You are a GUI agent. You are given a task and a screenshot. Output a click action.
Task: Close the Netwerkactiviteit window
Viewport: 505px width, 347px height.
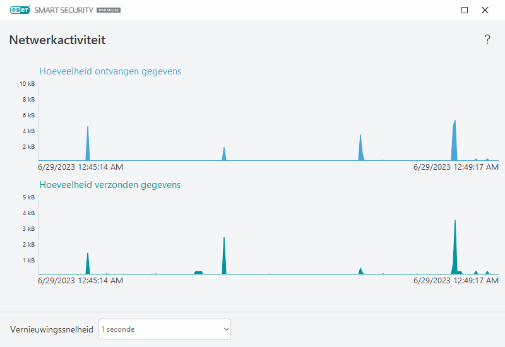pos(485,10)
